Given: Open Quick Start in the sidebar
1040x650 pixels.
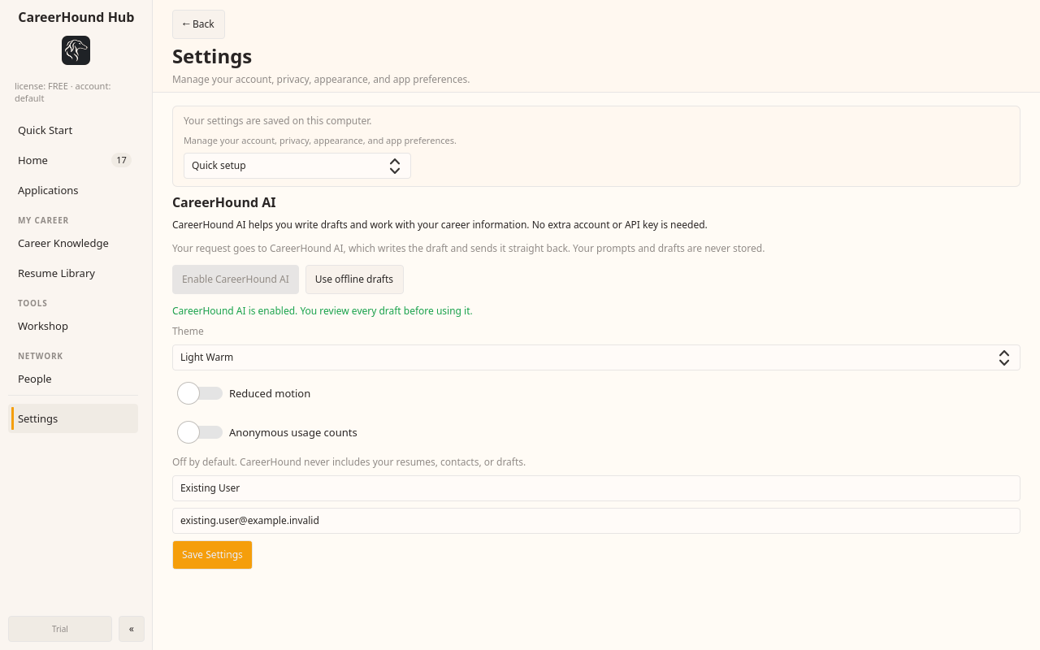Looking at the screenshot, I should click(73, 130).
